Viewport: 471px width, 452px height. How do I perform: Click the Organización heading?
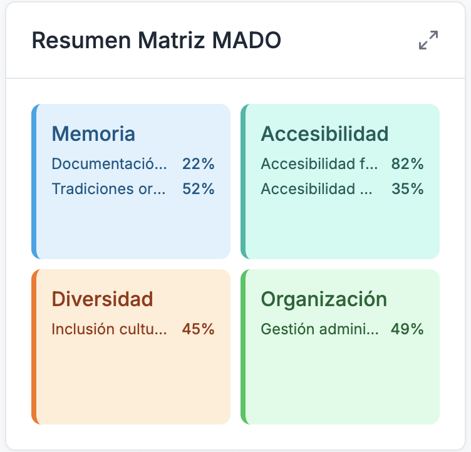tap(324, 299)
